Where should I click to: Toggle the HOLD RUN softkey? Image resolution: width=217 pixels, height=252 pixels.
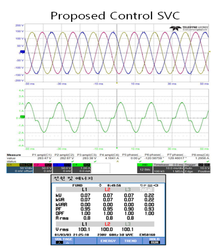[154, 241]
